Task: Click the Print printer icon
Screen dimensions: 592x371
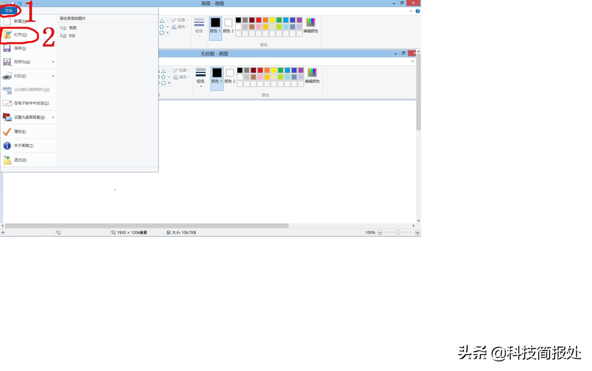Action: pos(7,76)
